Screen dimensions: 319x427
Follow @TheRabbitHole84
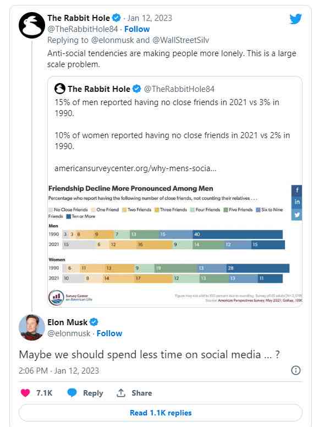[137, 29]
